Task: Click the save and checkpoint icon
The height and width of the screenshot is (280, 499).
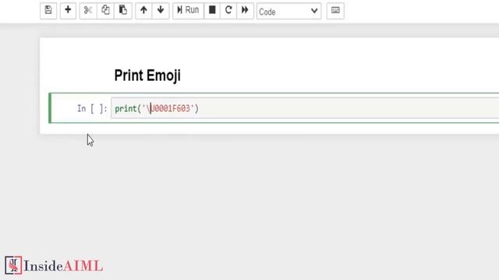Action: (x=48, y=10)
